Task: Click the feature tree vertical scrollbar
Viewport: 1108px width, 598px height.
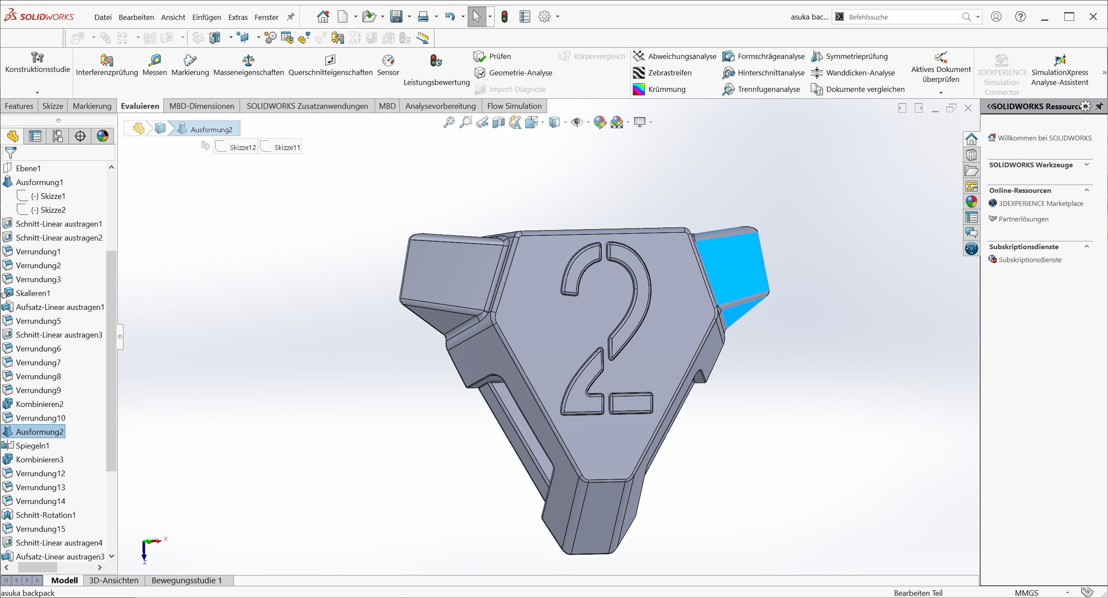Action: tap(111, 361)
